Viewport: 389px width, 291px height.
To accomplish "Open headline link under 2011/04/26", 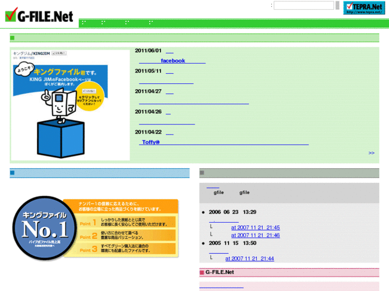I will pyautogui.click(x=167, y=122).
